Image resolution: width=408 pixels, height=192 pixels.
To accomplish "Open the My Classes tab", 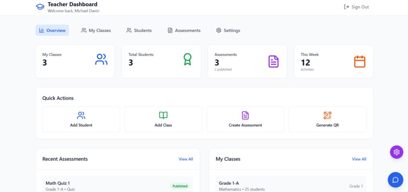I will (96, 30).
